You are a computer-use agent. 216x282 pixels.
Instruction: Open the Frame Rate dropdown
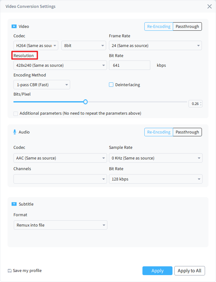point(155,45)
